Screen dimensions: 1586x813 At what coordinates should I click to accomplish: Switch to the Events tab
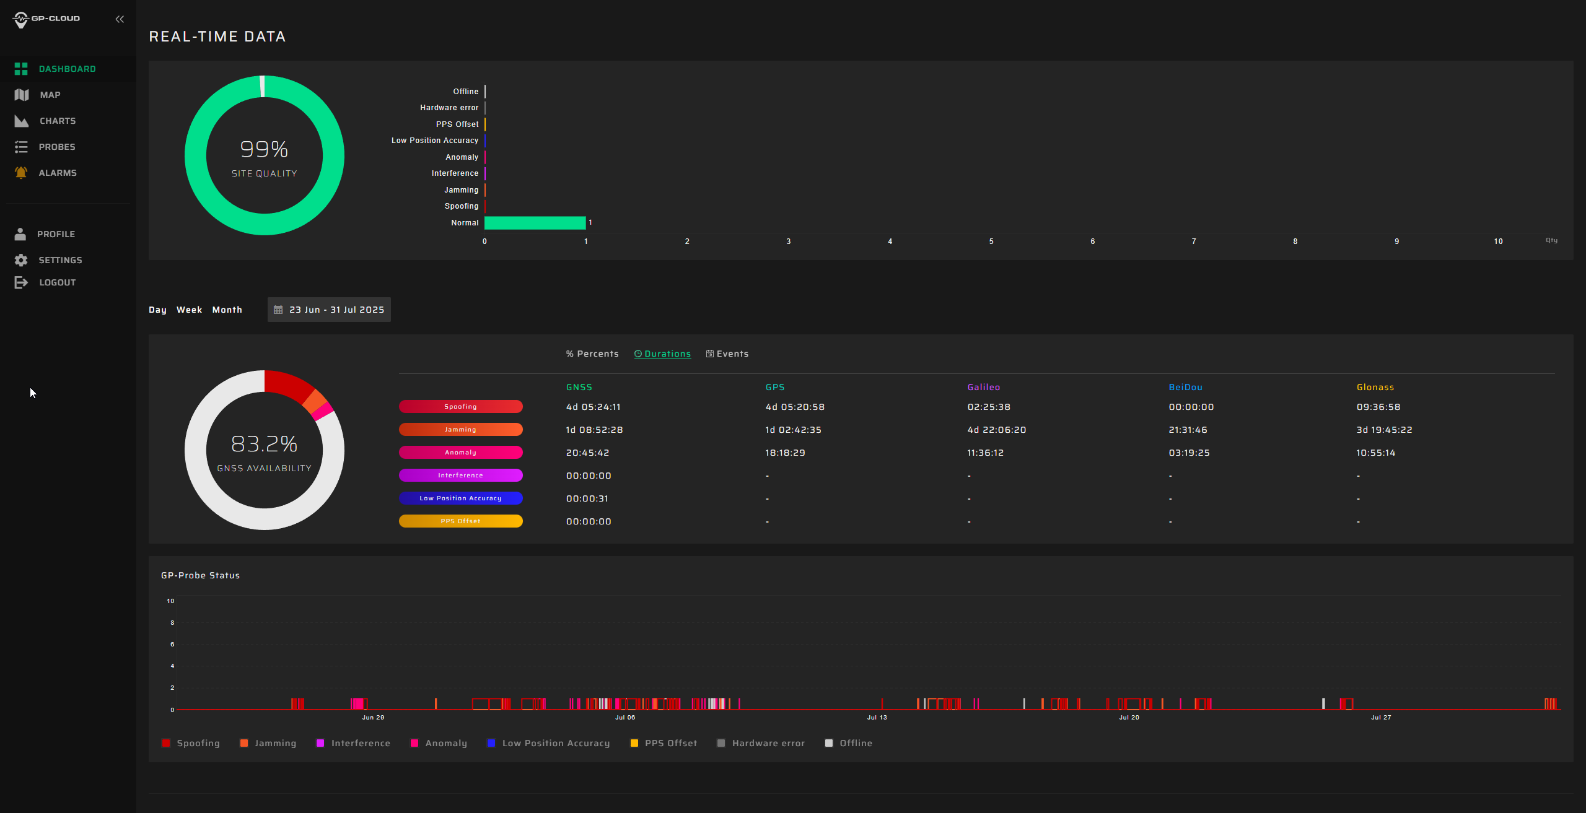coord(727,354)
